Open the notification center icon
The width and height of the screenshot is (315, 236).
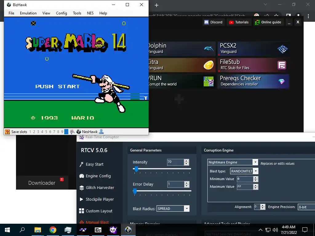click(305, 230)
